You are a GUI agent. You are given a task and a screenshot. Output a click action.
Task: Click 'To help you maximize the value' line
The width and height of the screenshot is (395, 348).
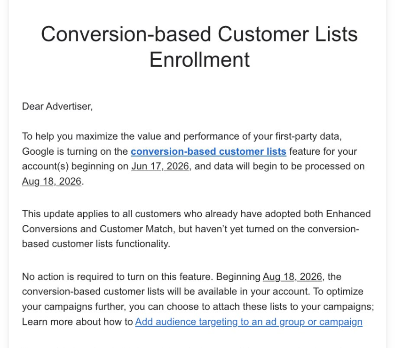coord(182,136)
